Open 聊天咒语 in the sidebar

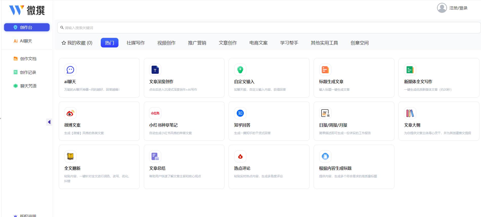tap(28, 86)
